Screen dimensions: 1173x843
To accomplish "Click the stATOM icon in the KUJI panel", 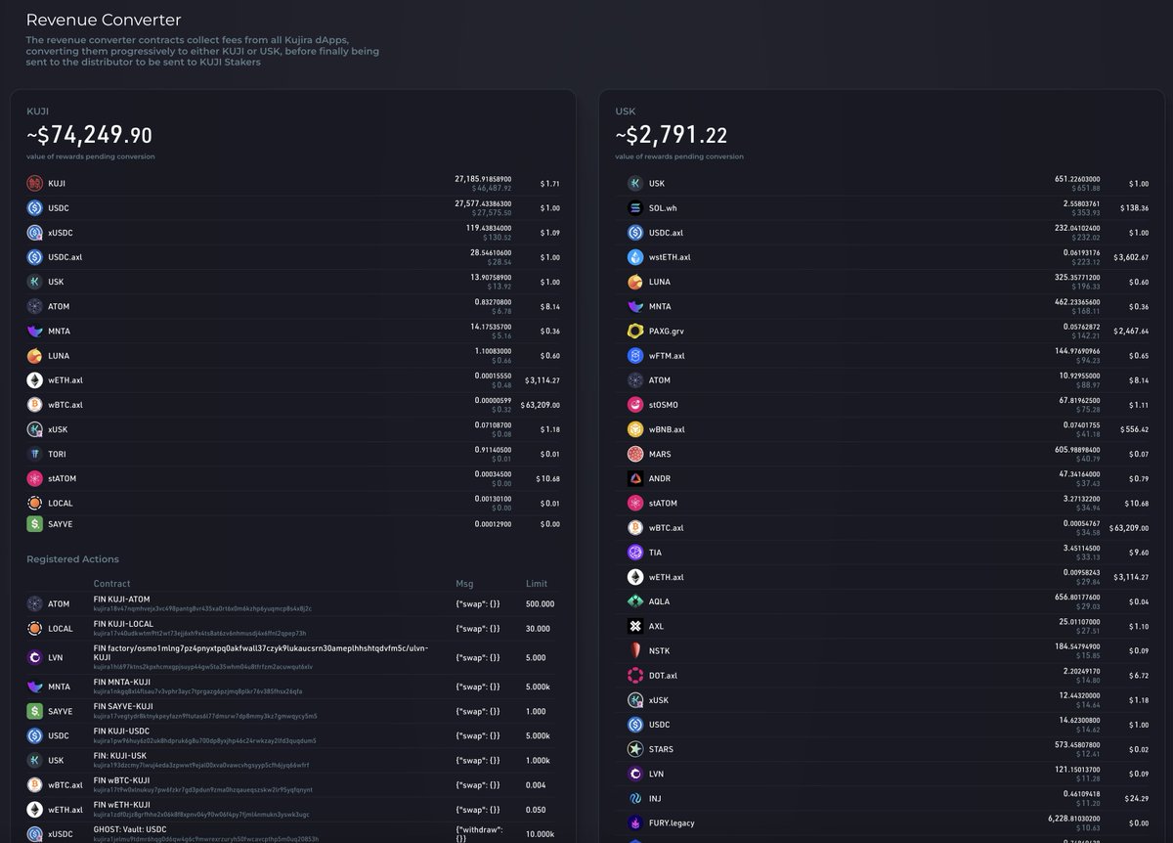I will [x=34, y=479].
